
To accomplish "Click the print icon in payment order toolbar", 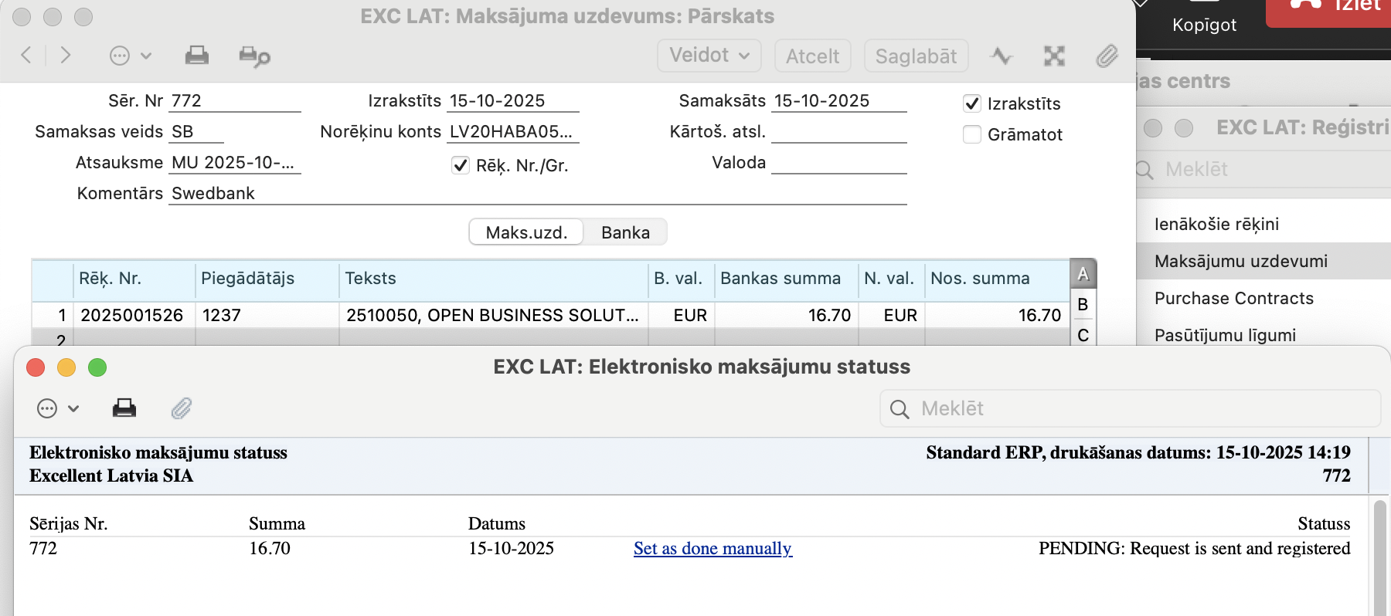I will tap(197, 56).
